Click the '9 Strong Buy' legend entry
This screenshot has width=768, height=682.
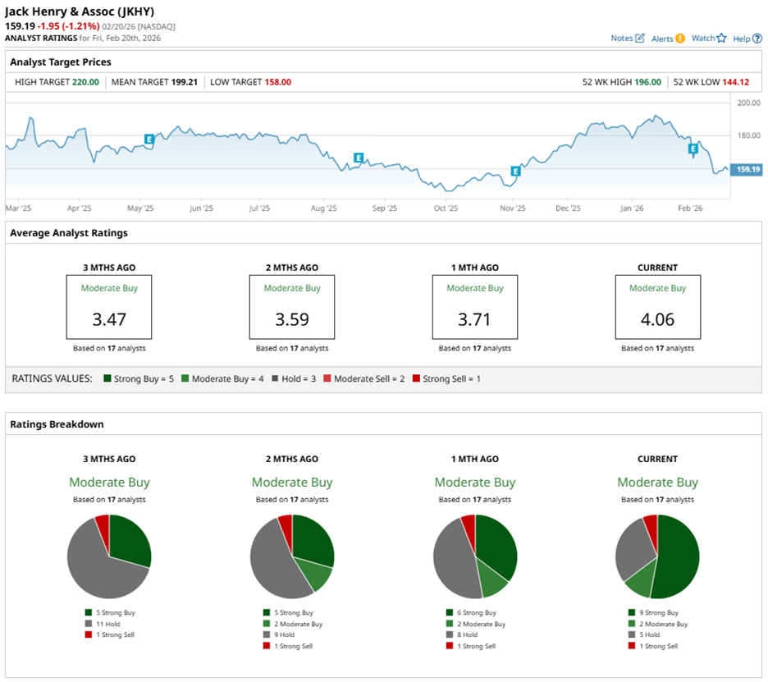[653, 612]
